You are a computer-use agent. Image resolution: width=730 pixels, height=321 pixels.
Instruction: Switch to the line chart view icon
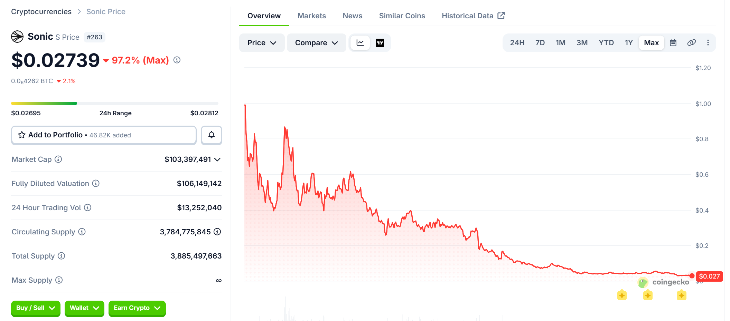[x=360, y=43]
